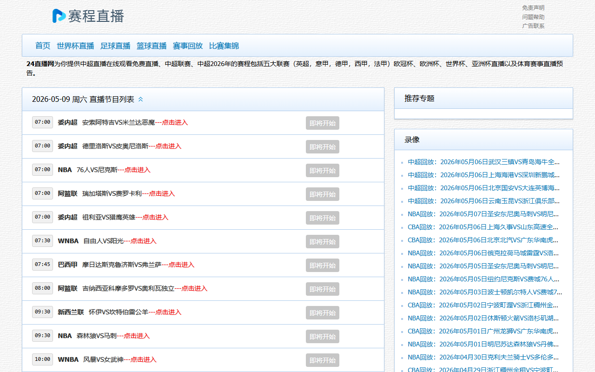Open NBA replay 克利夫兰骑士VS多伦多

click(x=483, y=357)
